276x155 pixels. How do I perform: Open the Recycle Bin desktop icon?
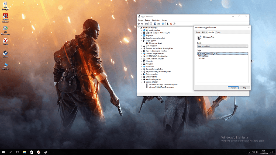(x=5, y=6)
